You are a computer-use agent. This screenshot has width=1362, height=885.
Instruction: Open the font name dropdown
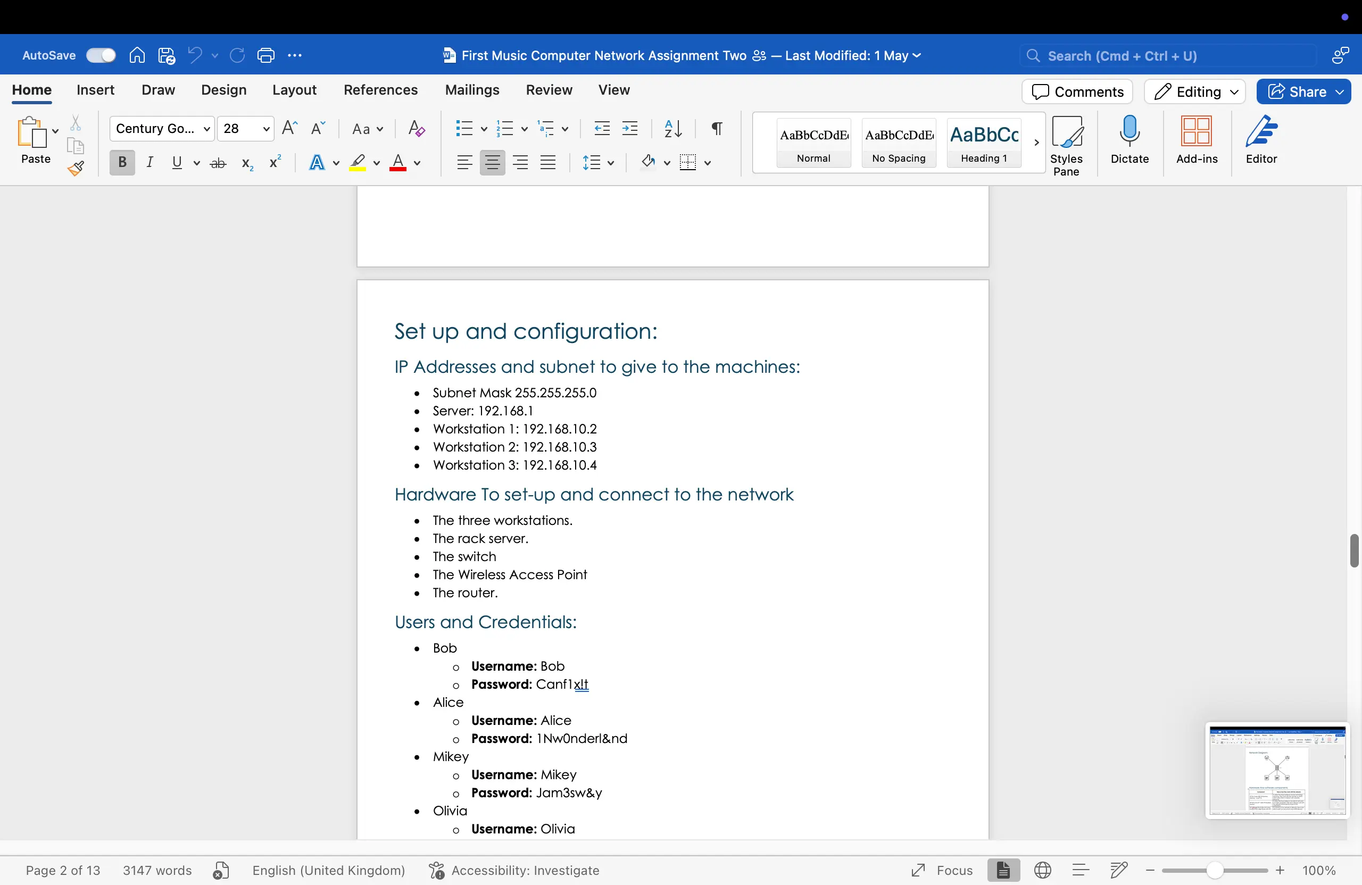pos(206,129)
